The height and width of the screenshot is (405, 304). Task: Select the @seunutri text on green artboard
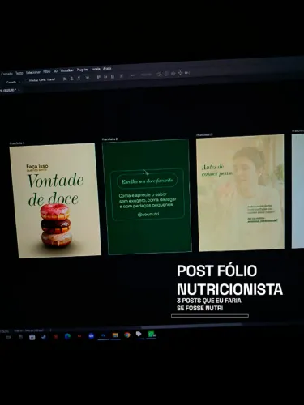(148, 215)
